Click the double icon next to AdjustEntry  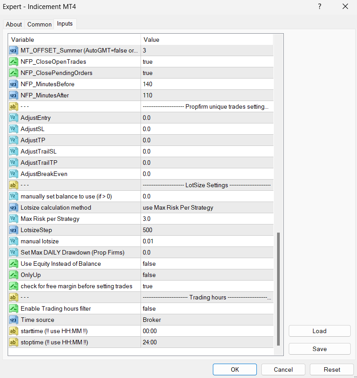(x=13, y=118)
